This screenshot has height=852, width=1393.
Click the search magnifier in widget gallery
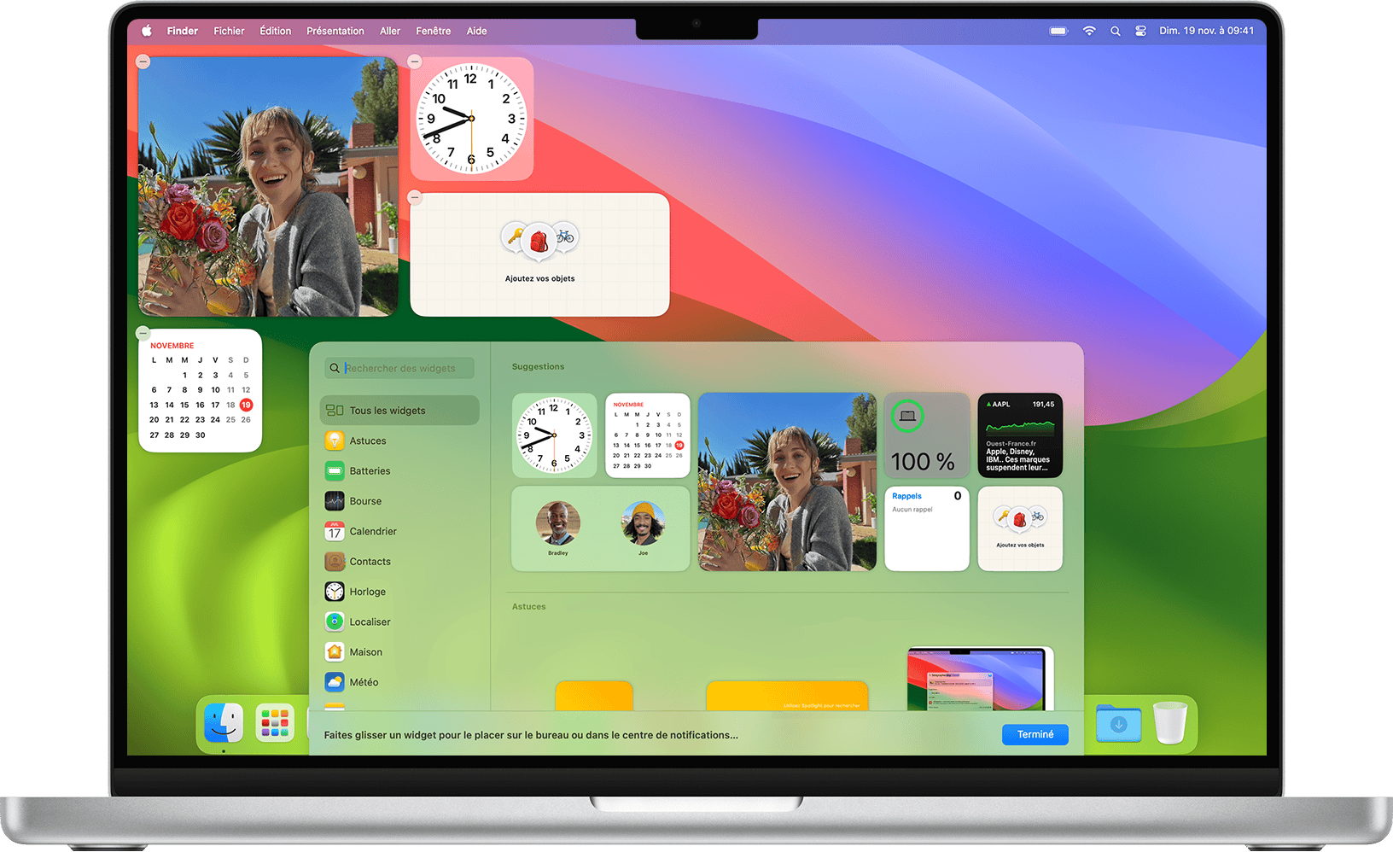335,368
